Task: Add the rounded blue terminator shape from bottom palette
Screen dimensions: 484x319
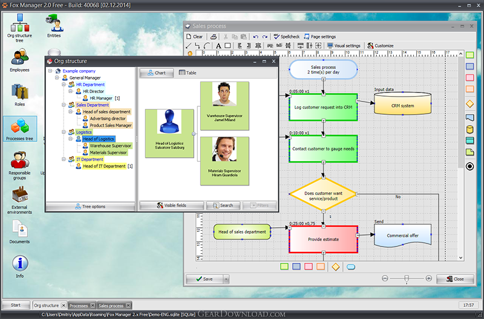Action: pos(351,267)
